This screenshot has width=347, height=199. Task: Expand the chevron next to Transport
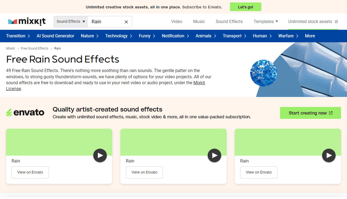[245, 36]
